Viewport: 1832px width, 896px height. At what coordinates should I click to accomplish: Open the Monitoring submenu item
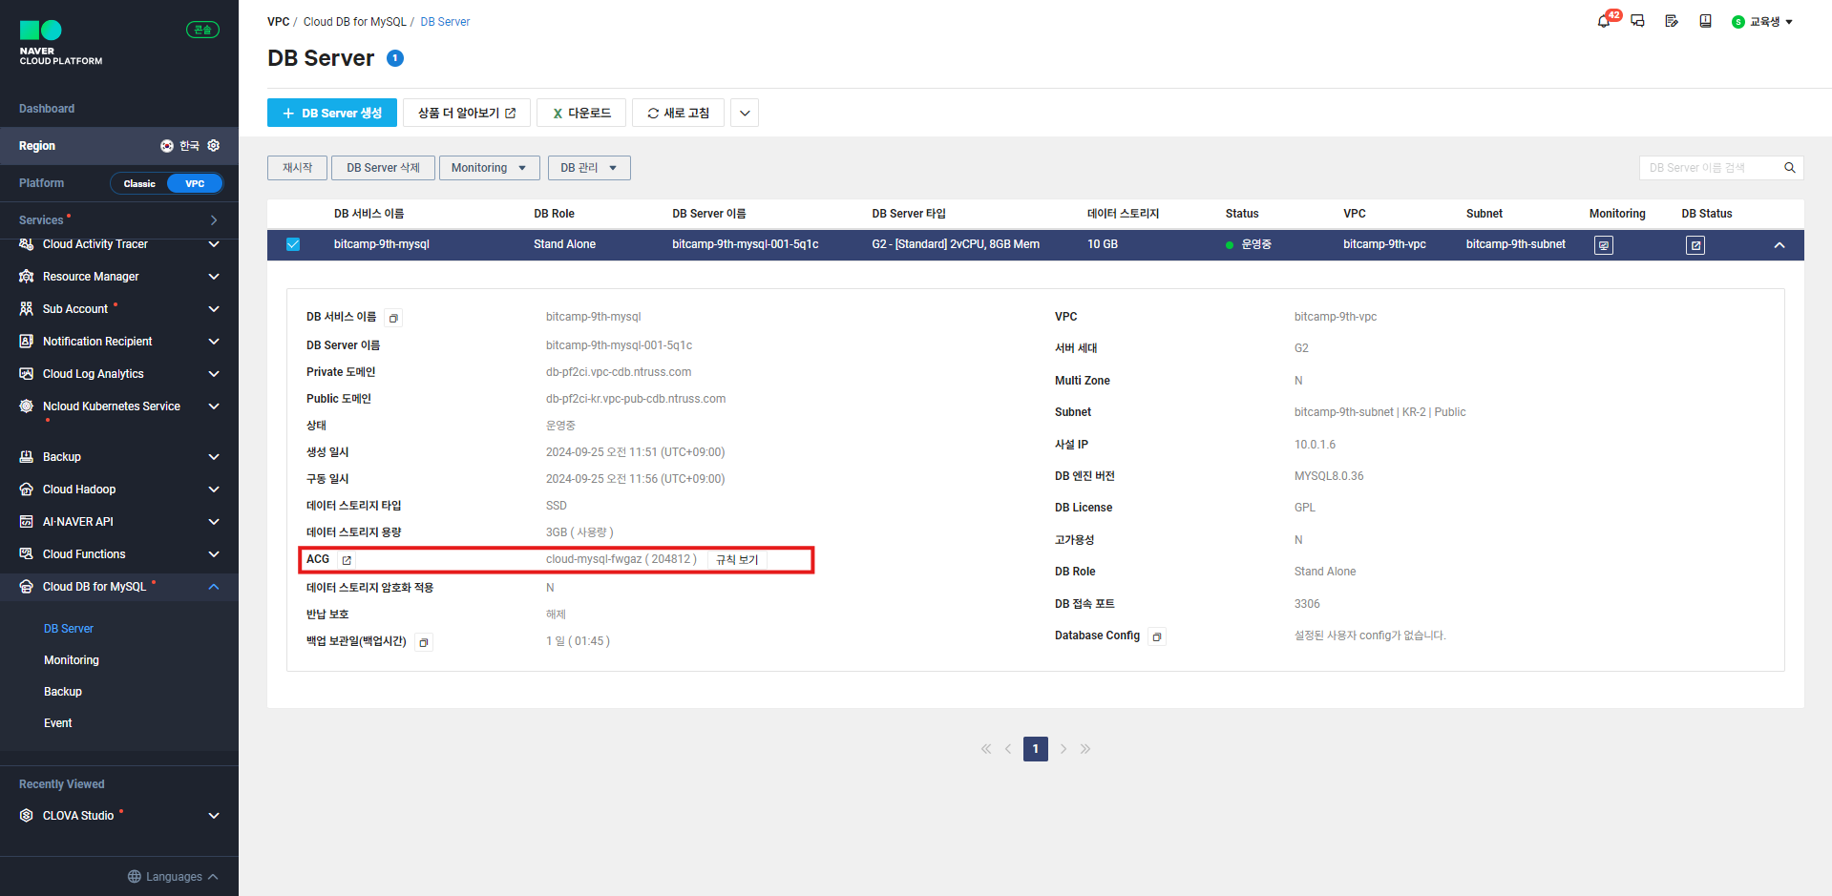[x=72, y=660]
